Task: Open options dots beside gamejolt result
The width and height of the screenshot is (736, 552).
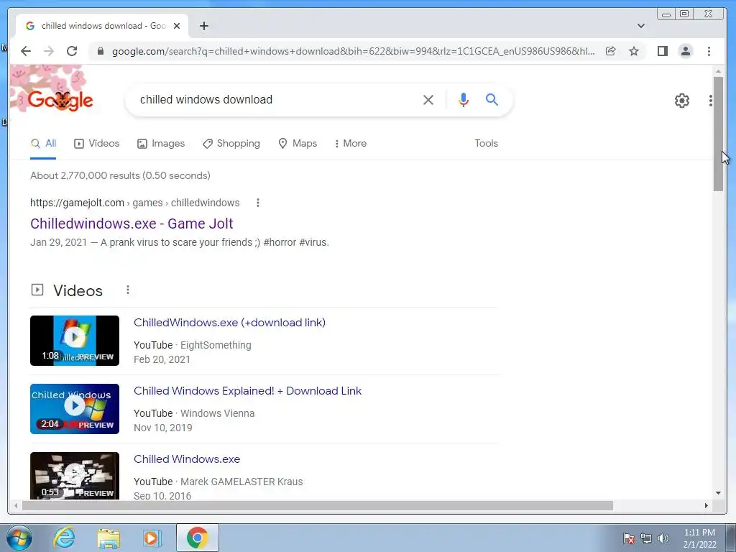Action: 258,203
